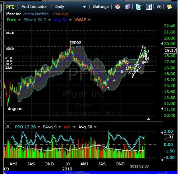Open the Add Indicator menu
The width and height of the screenshot is (184, 174).
coord(34,6)
